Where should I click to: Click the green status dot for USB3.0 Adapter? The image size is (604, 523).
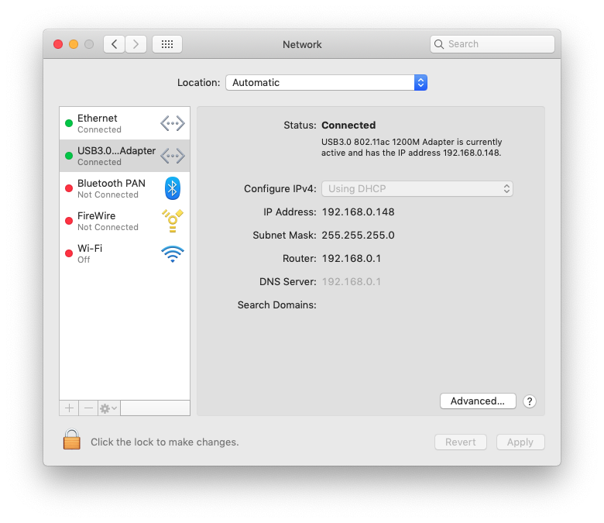[x=69, y=156]
